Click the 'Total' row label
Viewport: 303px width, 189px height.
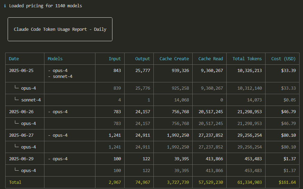tap(15, 182)
